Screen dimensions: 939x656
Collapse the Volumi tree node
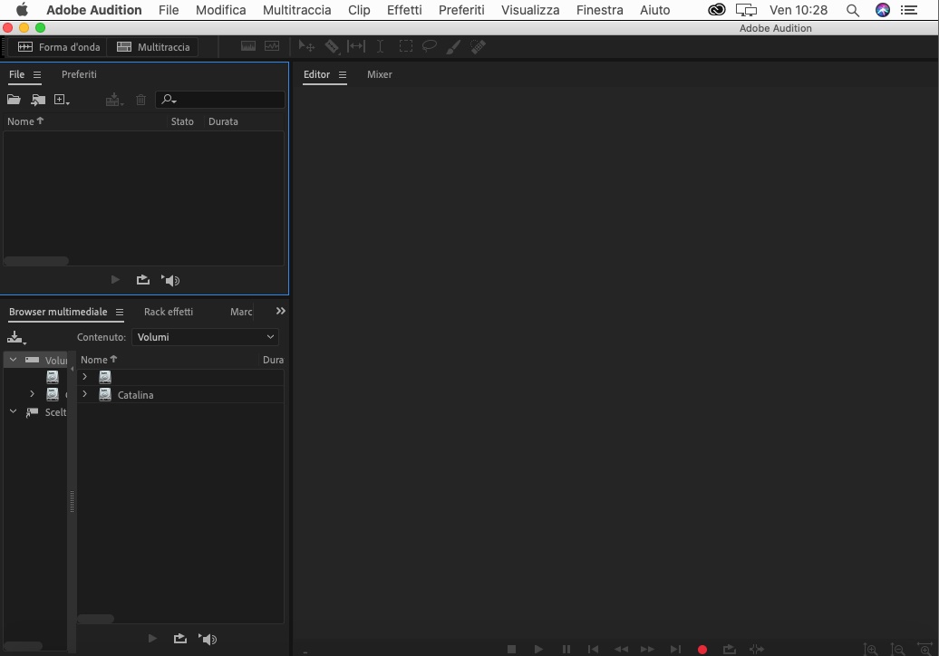(14, 360)
